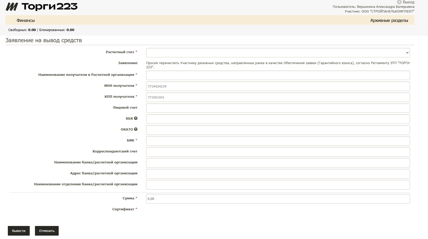The height and width of the screenshot is (239, 428).
Task: Click the Торги223 logo
Action: pyautogui.click(x=42, y=7)
